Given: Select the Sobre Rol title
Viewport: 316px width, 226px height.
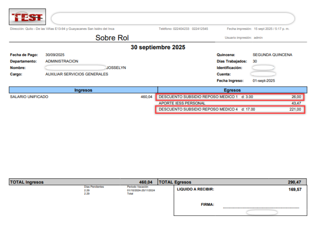Looking at the screenshot, I should [x=112, y=38].
